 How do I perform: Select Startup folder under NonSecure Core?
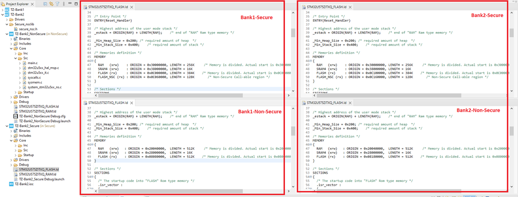(x=29, y=92)
